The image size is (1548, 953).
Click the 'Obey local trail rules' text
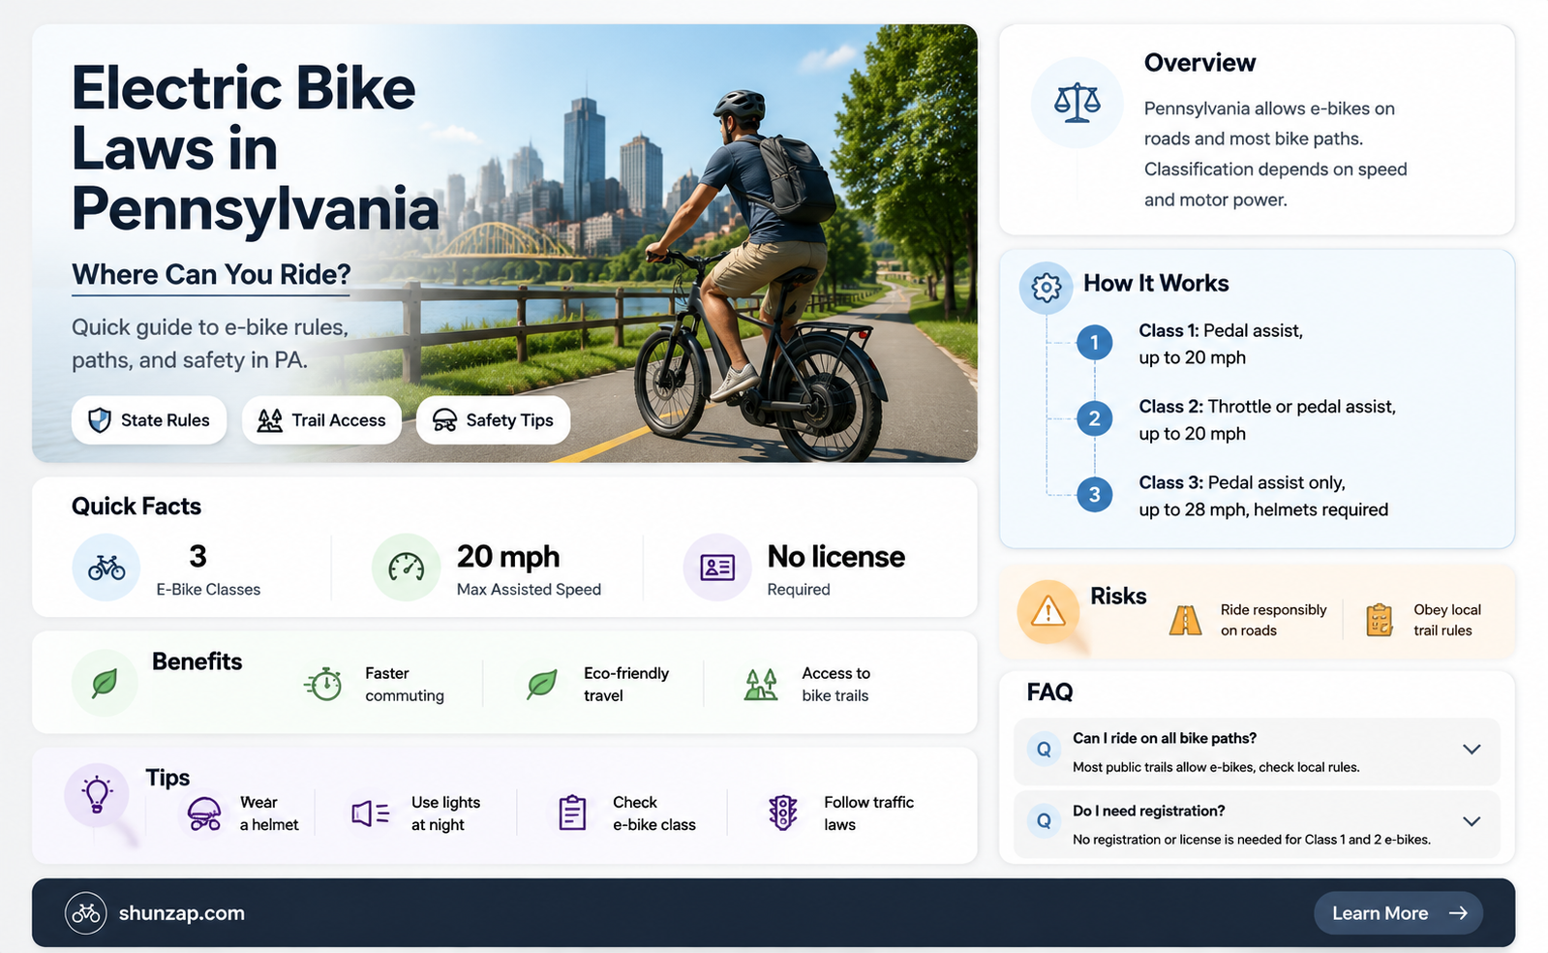coord(1446,620)
